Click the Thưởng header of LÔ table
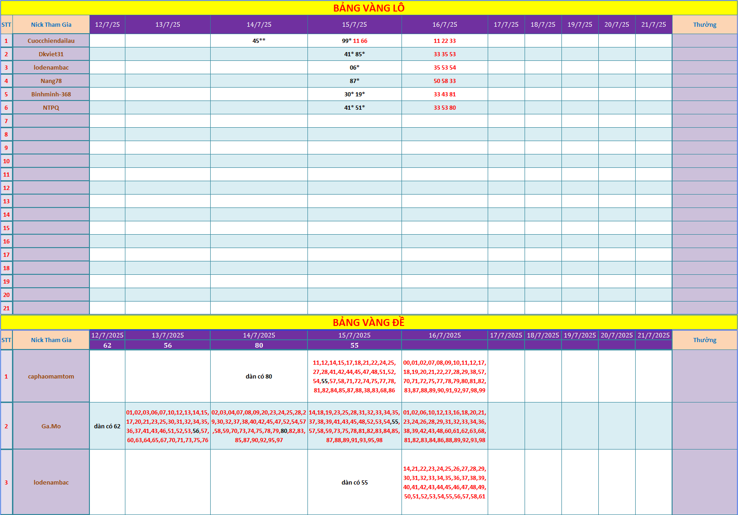Viewport: 738px width, 515px height. 705,24
